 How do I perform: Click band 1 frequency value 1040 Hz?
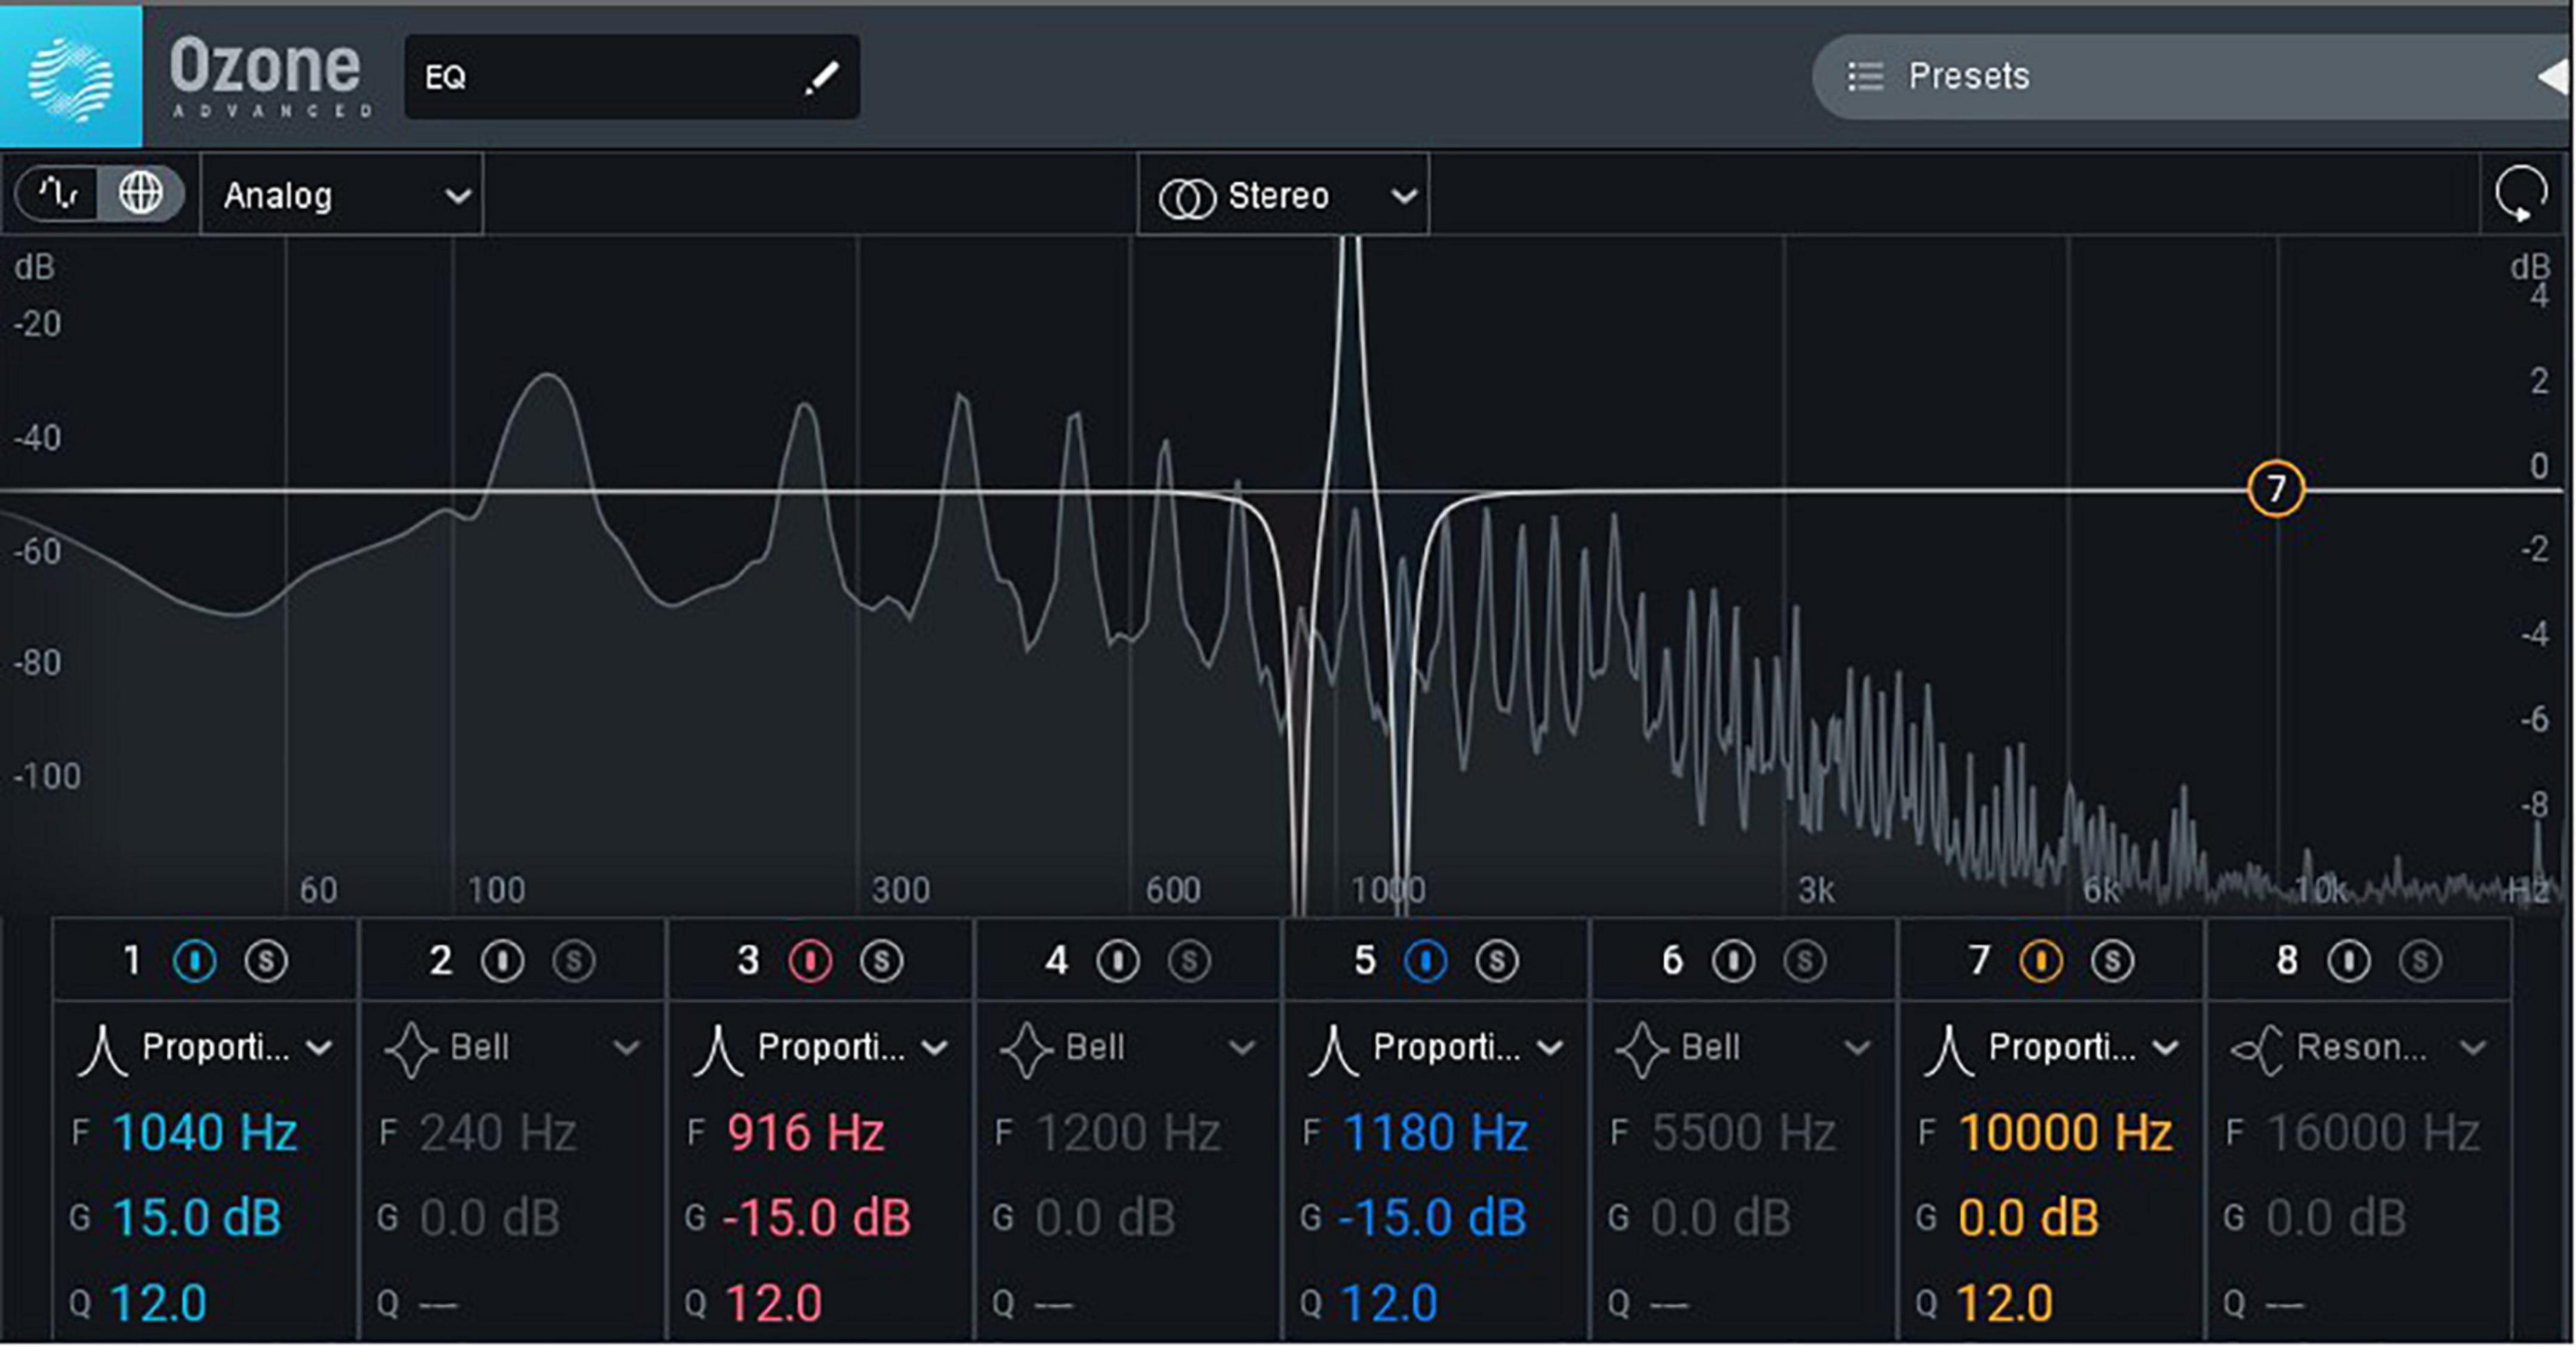coord(205,1133)
